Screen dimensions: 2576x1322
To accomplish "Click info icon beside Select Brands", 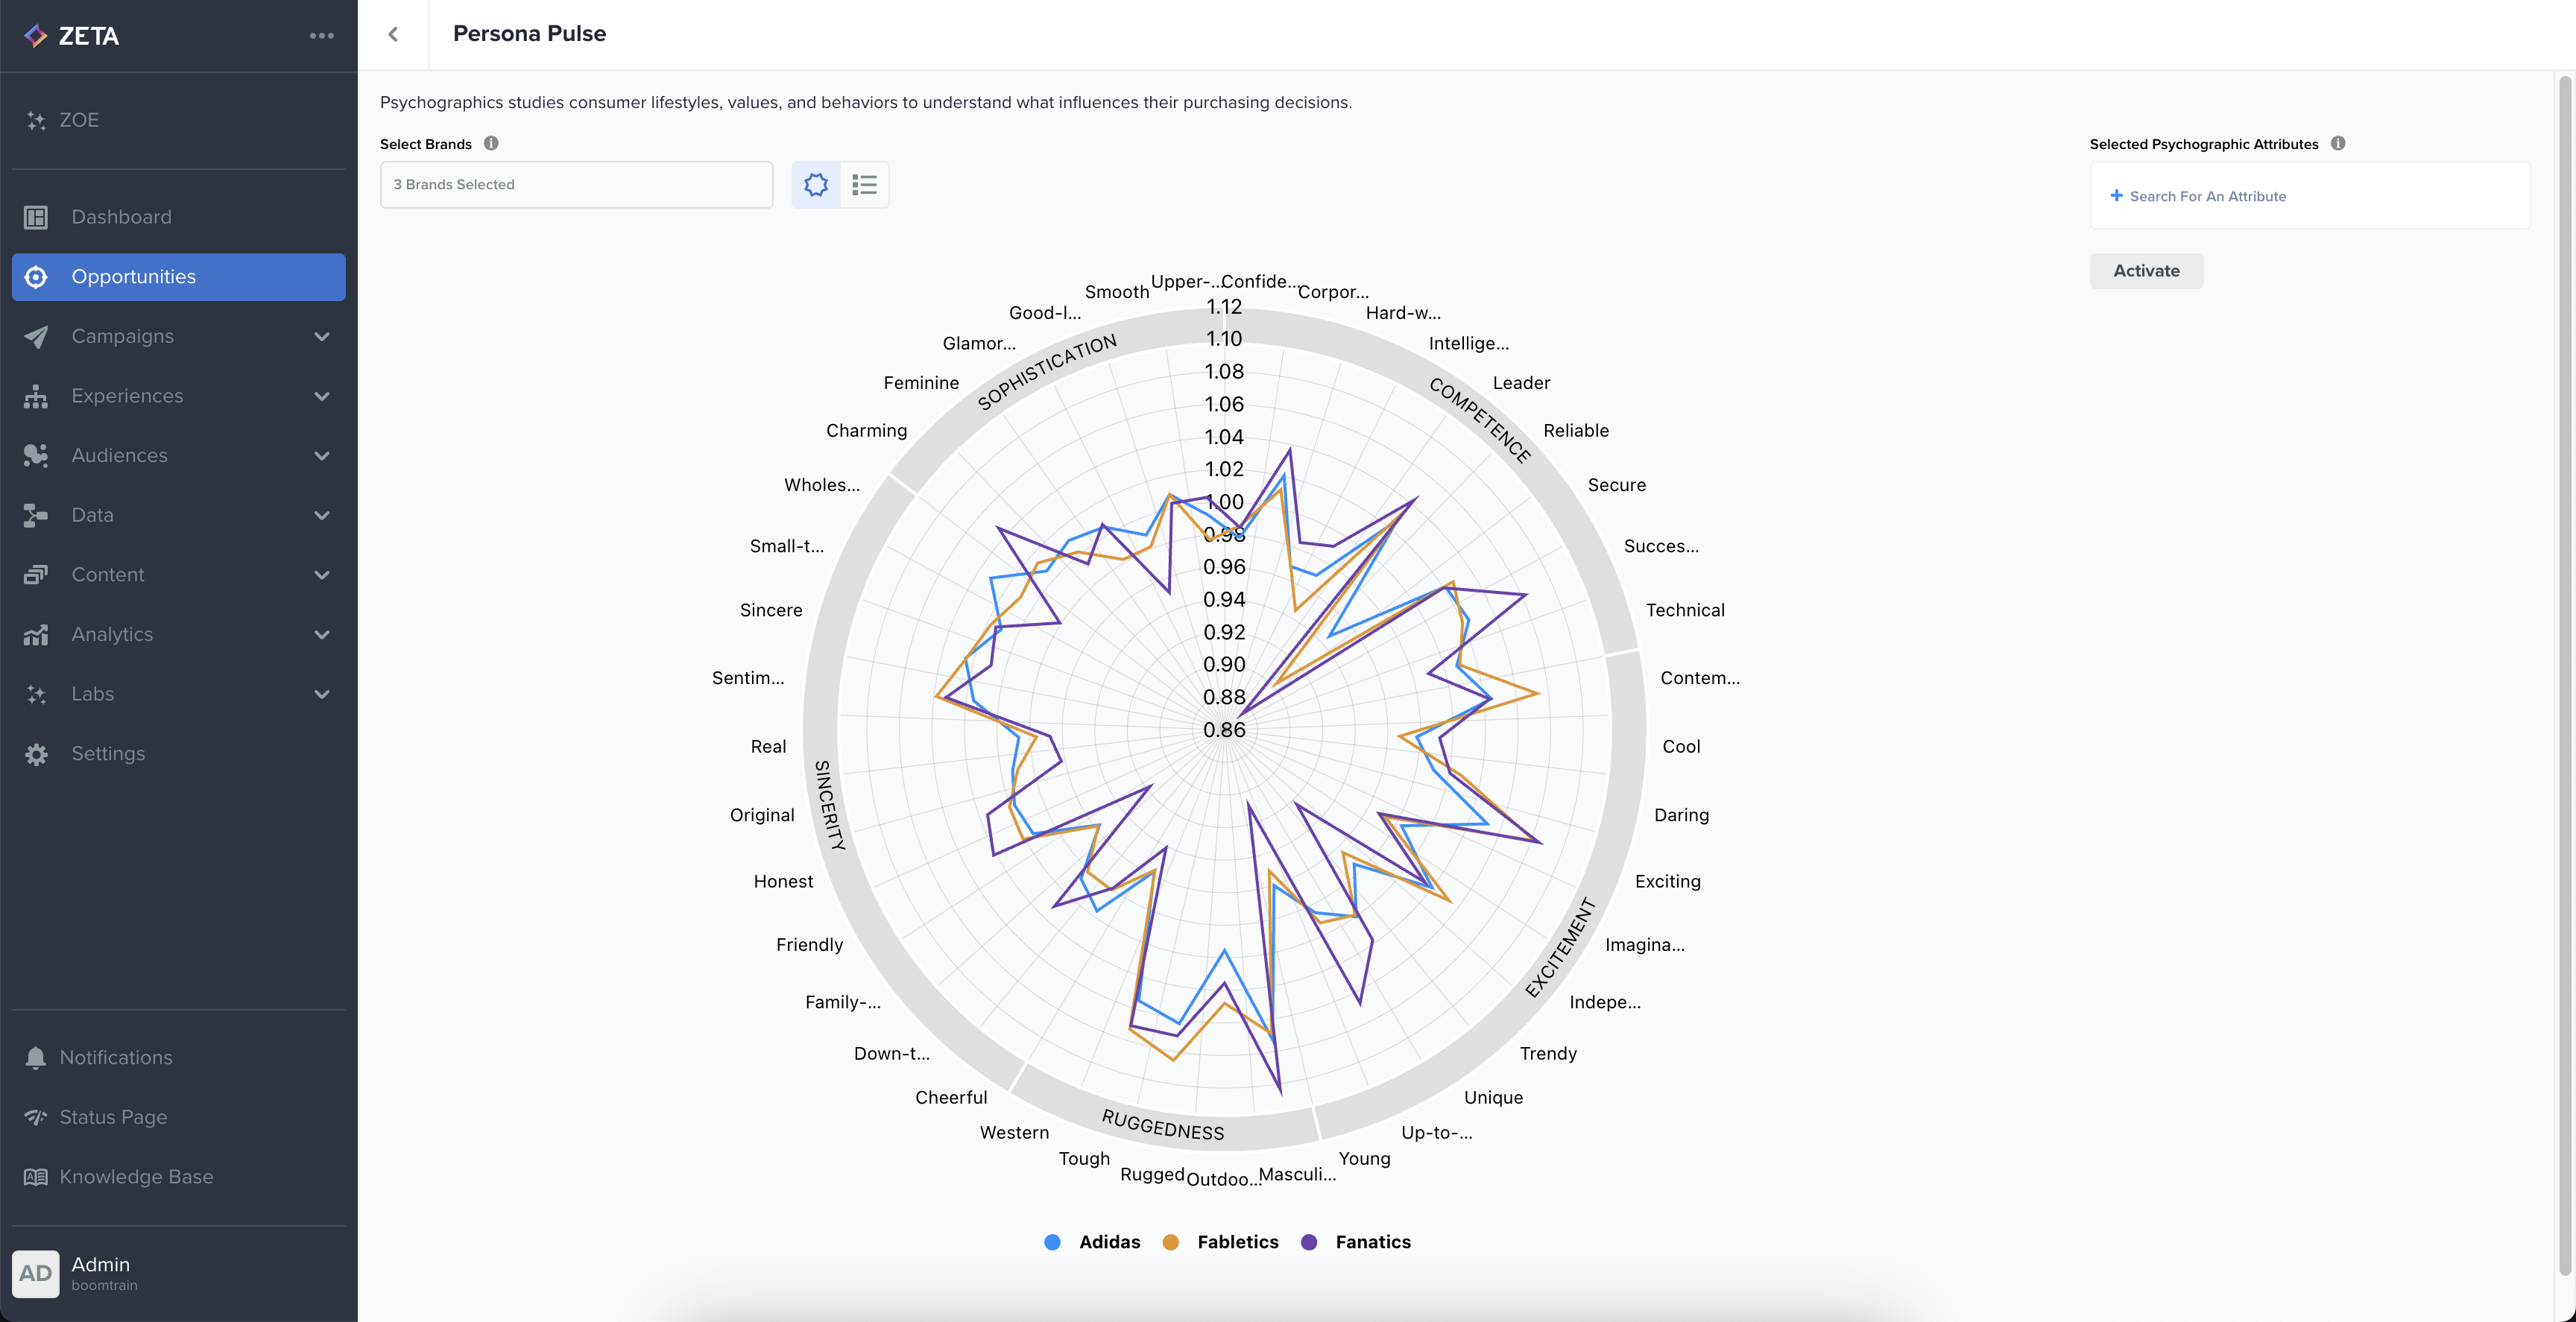I will tap(491, 143).
